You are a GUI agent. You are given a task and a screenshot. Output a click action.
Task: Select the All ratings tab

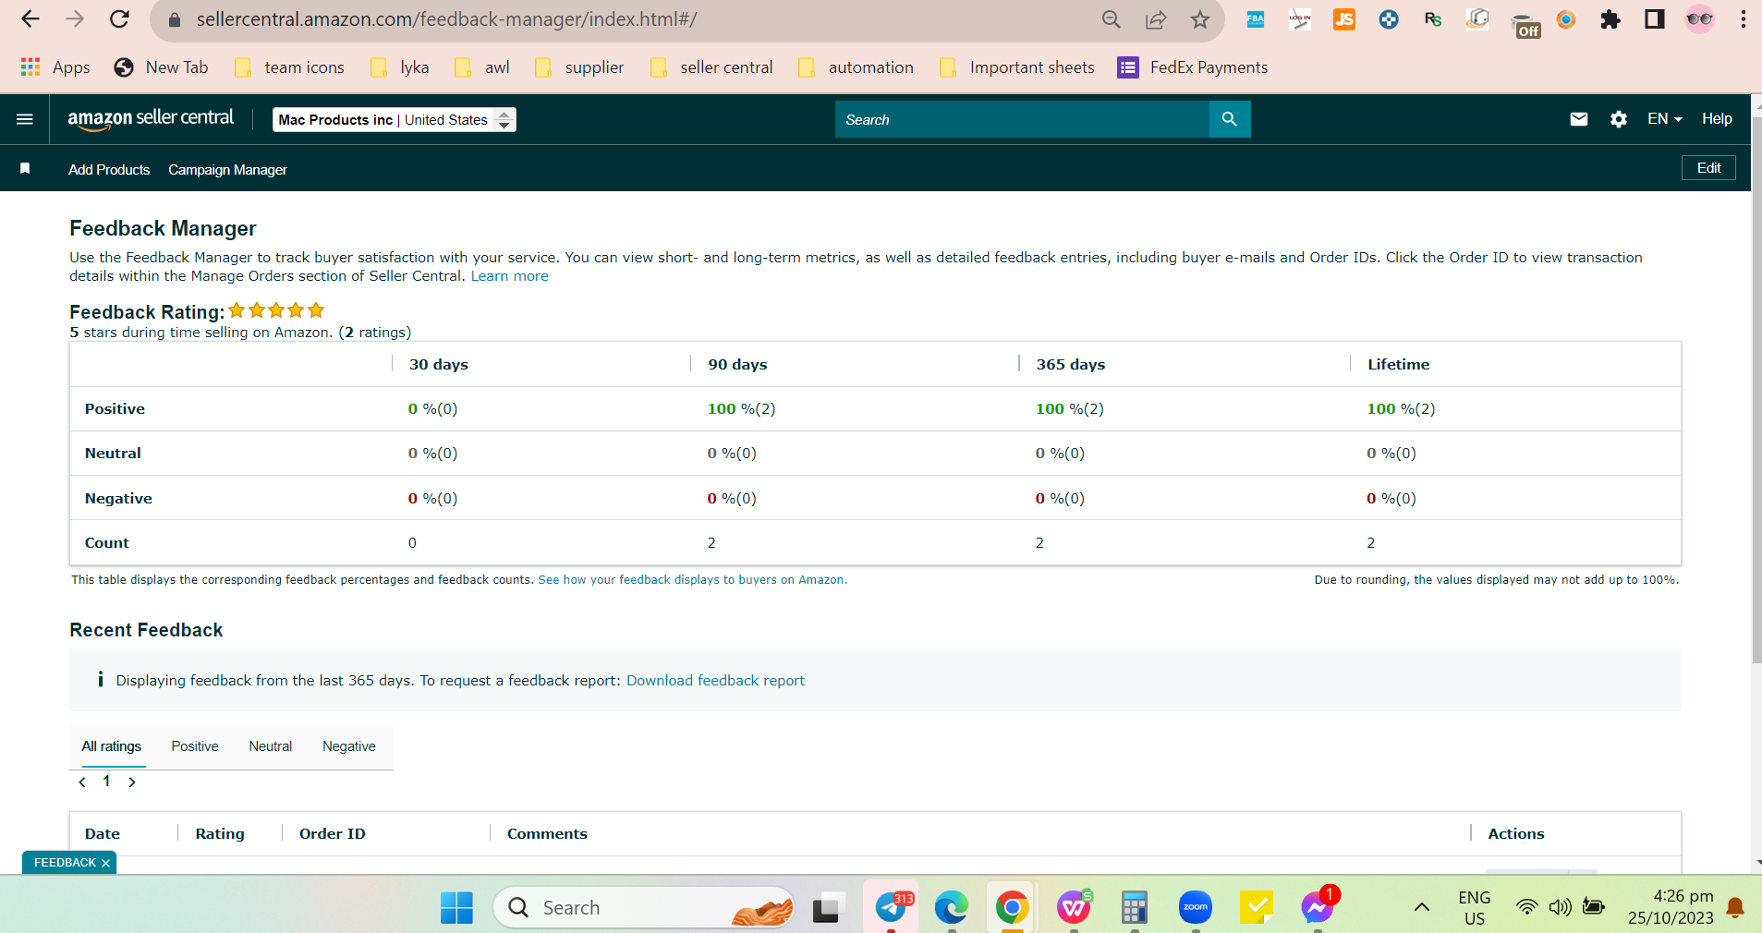112,746
